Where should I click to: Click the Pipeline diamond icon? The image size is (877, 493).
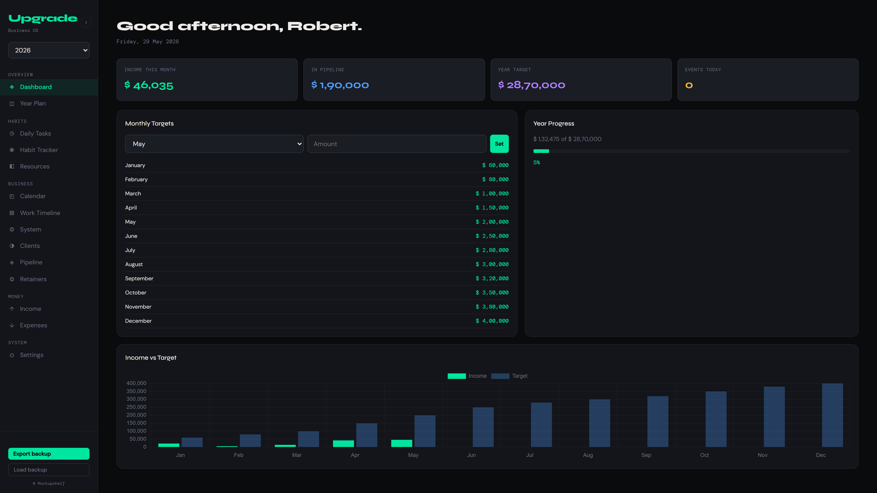[x=12, y=262]
